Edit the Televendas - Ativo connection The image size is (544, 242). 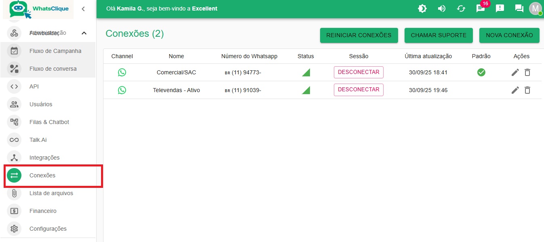(515, 90)
